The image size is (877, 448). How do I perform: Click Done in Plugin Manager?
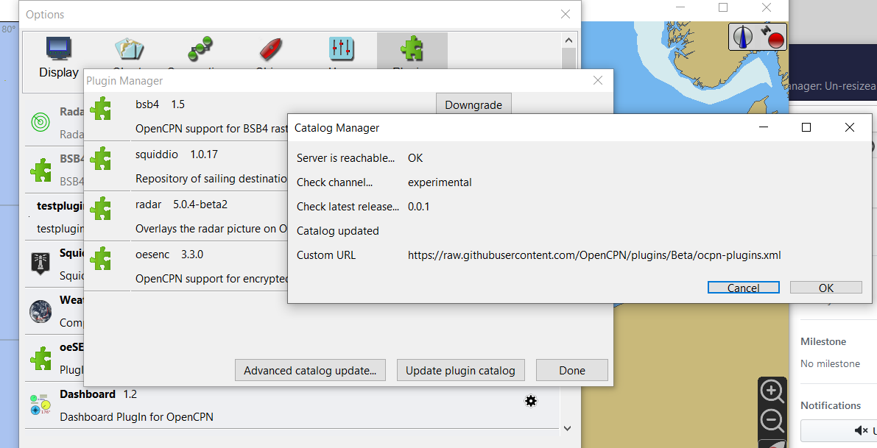572,370
